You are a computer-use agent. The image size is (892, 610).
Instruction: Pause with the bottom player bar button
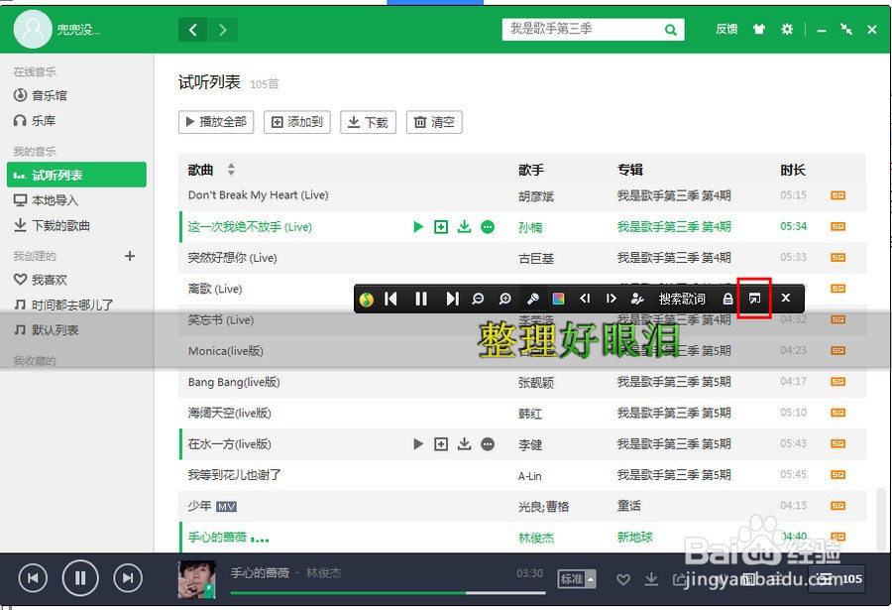(x=80, y=578)
